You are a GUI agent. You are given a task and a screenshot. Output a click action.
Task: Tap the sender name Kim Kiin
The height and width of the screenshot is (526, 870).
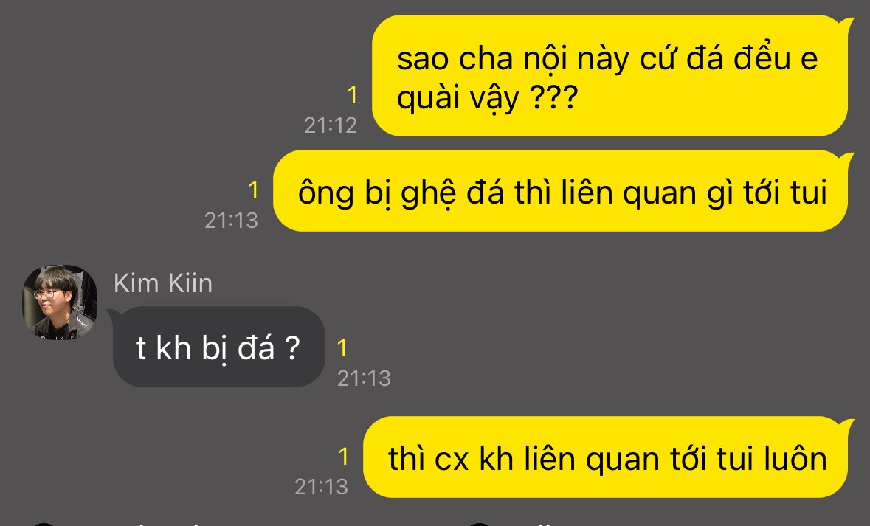coord(163,283)
